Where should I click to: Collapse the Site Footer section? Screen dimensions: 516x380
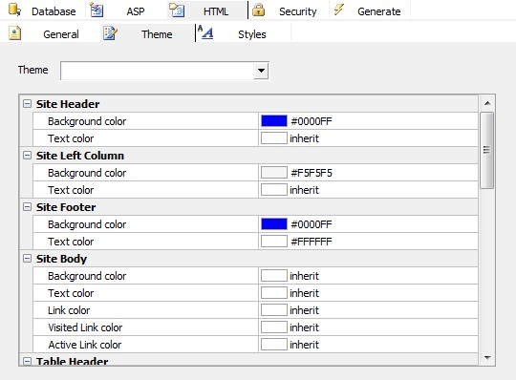(27, 207)
